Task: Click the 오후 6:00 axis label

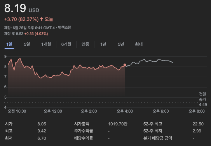Action: [160, 111]
